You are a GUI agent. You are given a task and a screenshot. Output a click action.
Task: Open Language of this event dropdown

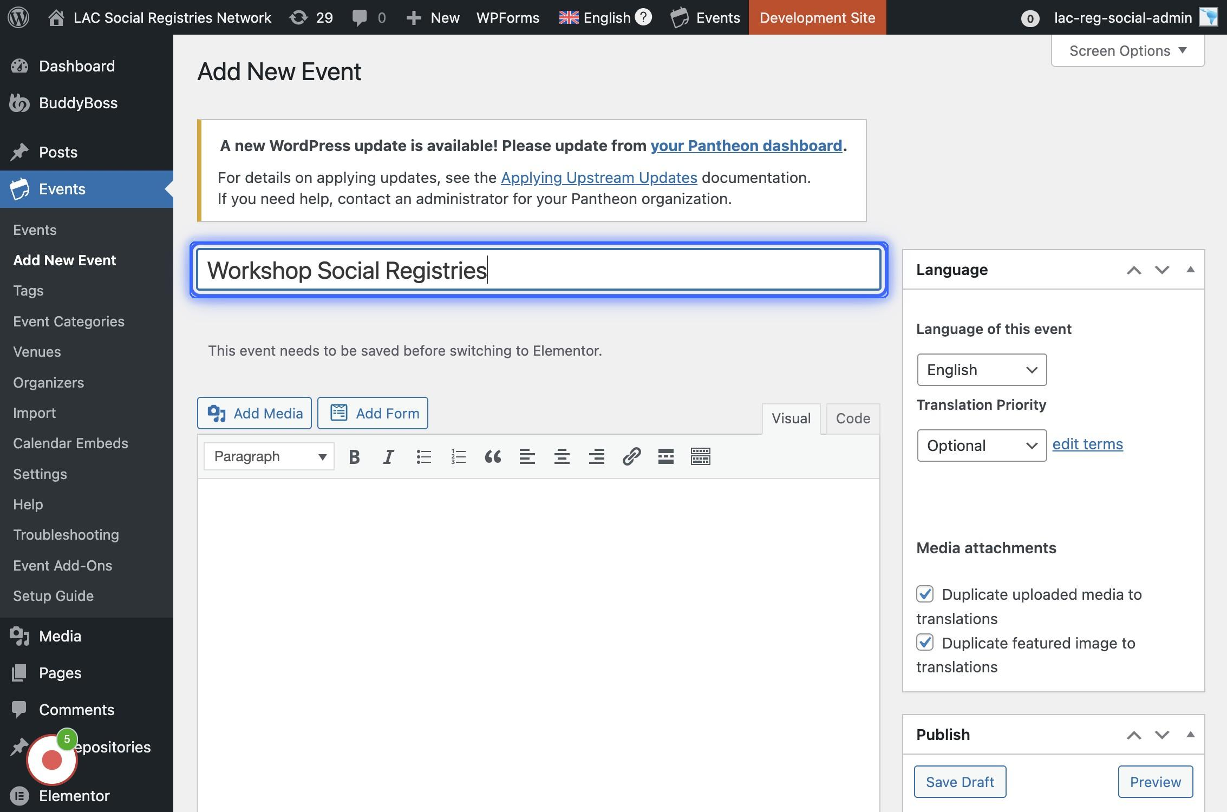point(981,370)
